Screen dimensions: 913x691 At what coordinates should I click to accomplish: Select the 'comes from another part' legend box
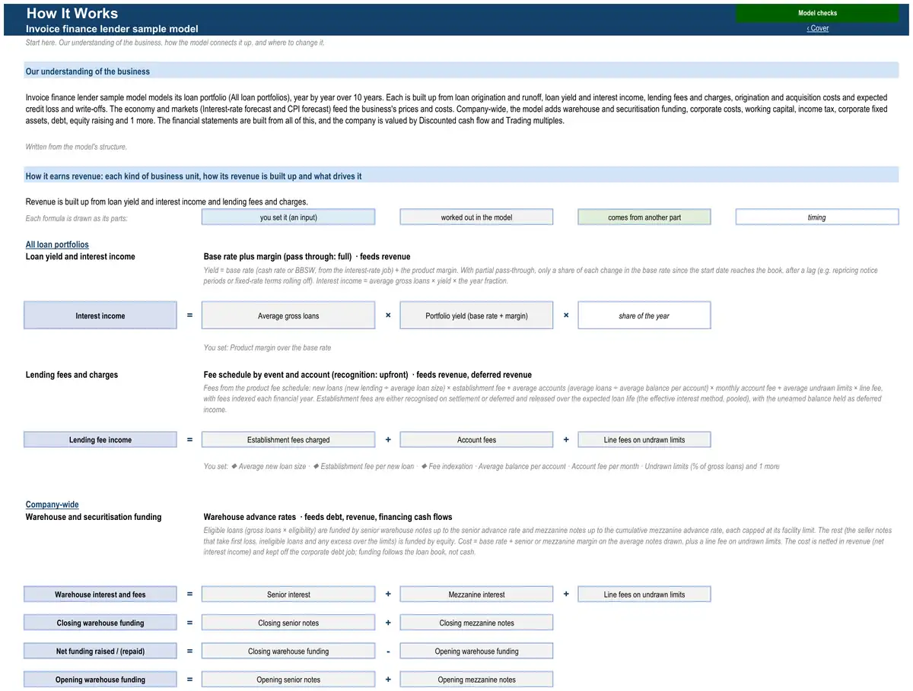pos(644,217)
